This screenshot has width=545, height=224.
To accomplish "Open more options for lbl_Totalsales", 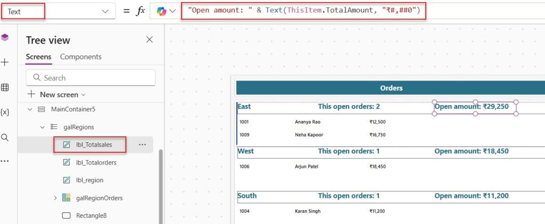I will tap(143, 144).
